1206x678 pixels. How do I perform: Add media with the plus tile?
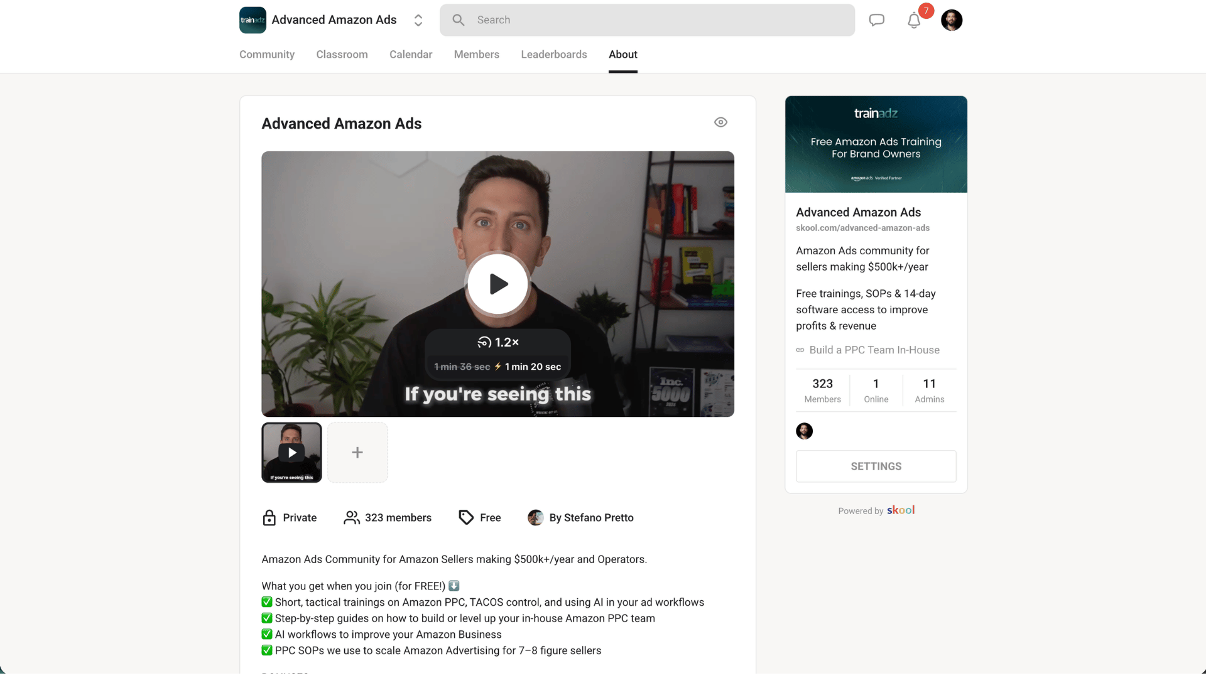point(357,453)
